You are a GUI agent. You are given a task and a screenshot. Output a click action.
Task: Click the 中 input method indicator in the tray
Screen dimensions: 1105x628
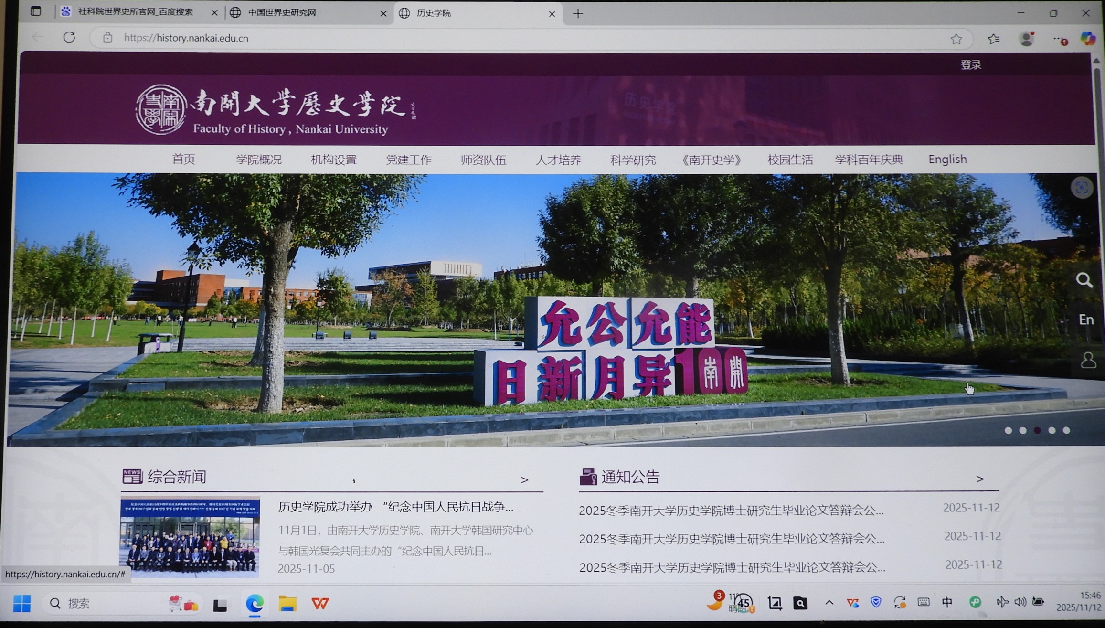[948, 603]
